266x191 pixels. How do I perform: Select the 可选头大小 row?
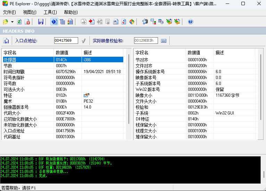point(63,89)
